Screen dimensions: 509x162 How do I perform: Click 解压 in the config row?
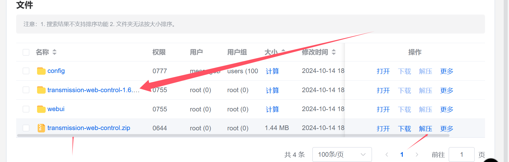click(x=426, y=71)
